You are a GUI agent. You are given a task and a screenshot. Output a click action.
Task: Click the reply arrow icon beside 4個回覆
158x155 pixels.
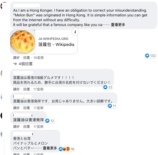tap(15, 64)
